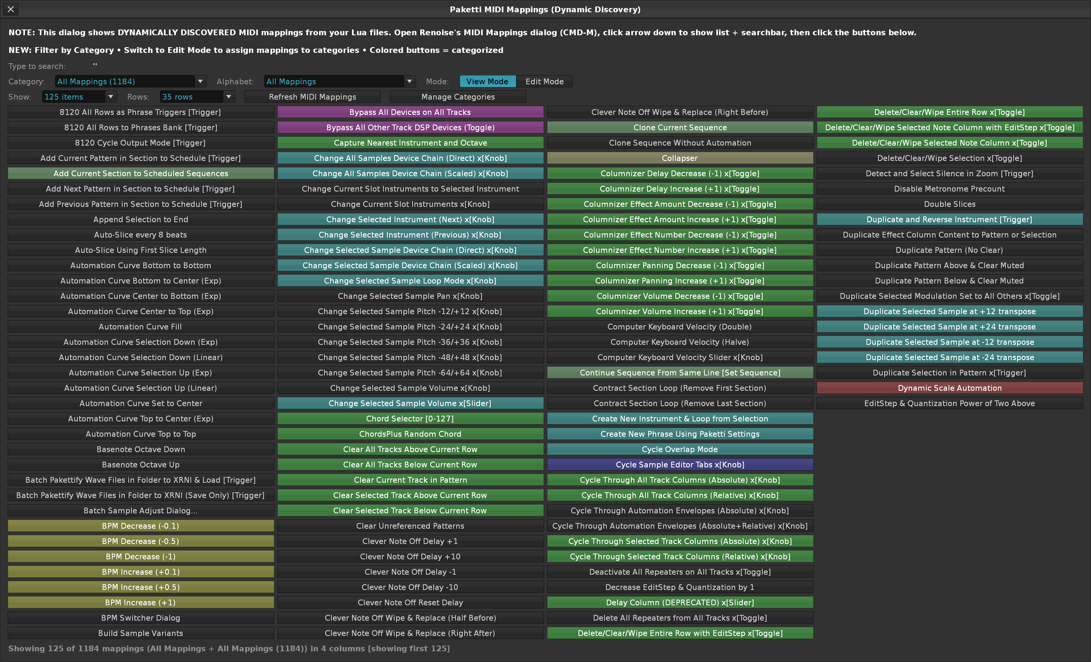The image size is (1091, 662).
Task: Open the Rows count dropdown
Action: click(197, 97)
